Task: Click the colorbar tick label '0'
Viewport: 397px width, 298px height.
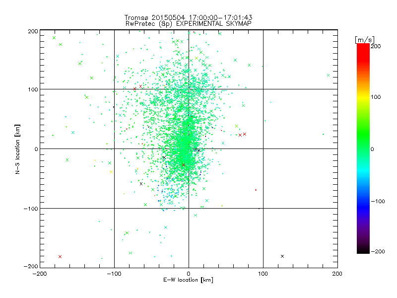Action: [x=372, y=149]
